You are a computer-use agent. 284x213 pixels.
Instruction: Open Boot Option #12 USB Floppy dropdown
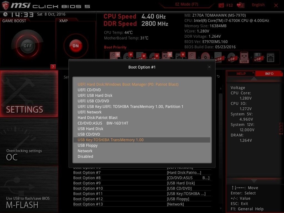pyautogui.click(x=178, y=199)
